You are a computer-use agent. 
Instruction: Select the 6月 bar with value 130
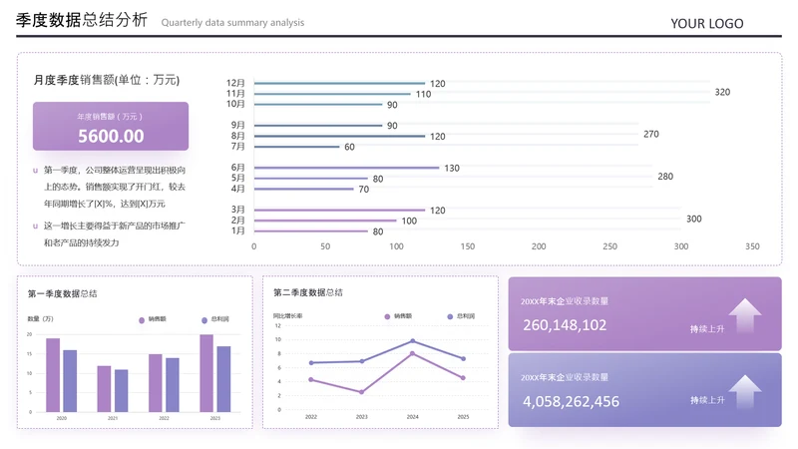[x=346, y=168]
